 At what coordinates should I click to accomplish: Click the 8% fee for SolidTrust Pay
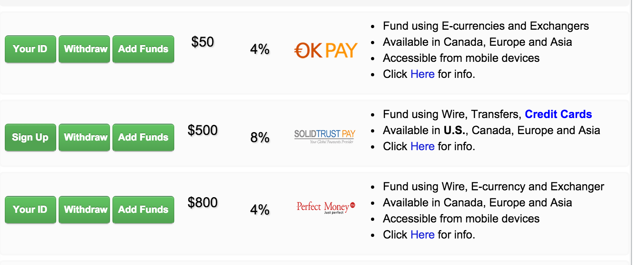(260, 138)
